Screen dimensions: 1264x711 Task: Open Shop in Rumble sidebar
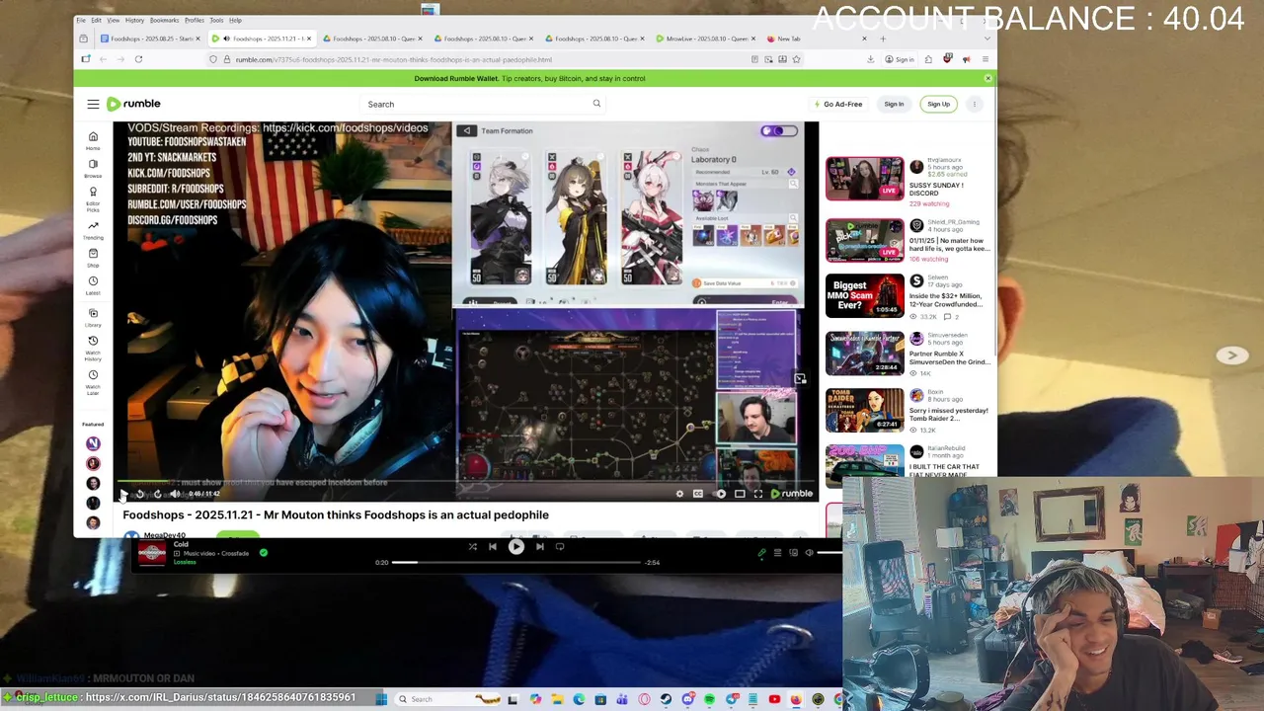click(93, 258)
